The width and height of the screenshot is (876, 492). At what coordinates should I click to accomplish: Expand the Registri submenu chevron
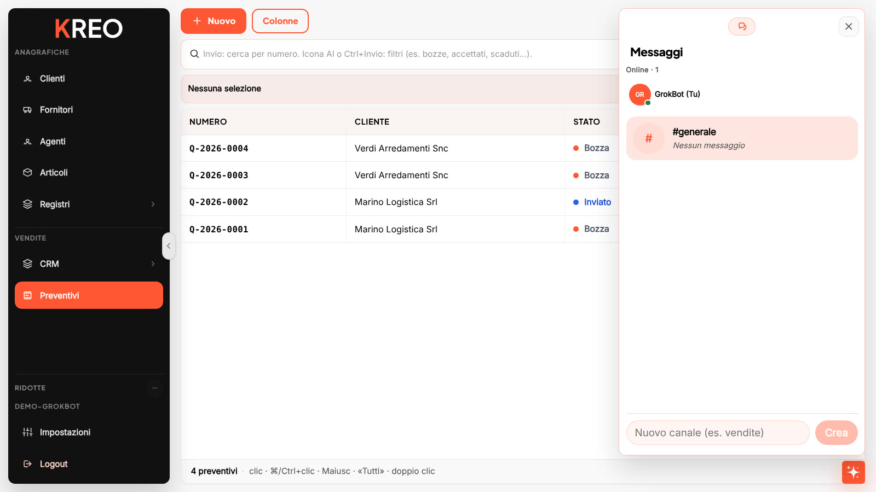pyautogui.click(x=153, y=204)
